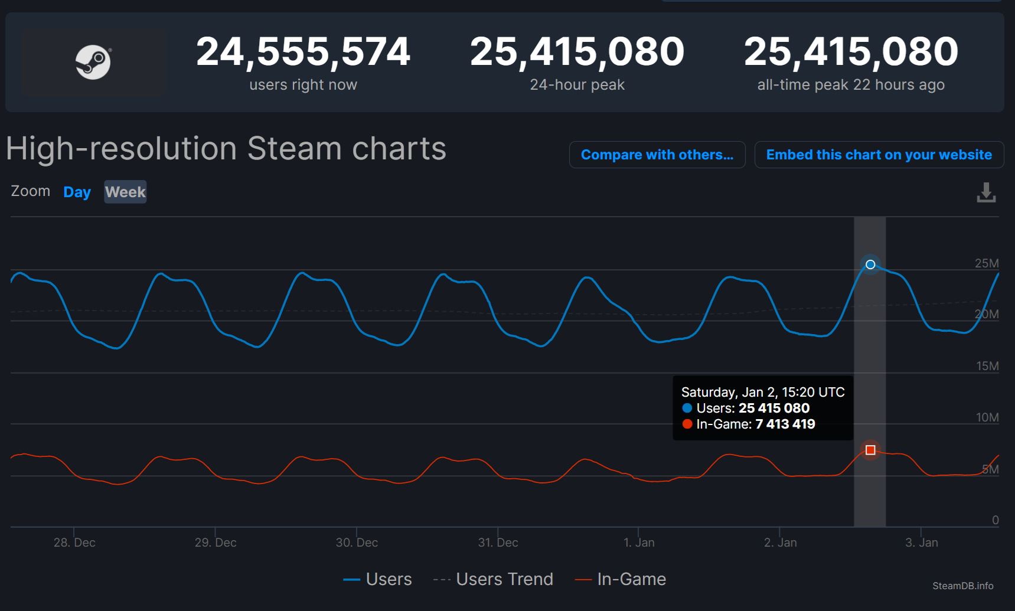Click the 1. Jan axis label

click(639, 543)
